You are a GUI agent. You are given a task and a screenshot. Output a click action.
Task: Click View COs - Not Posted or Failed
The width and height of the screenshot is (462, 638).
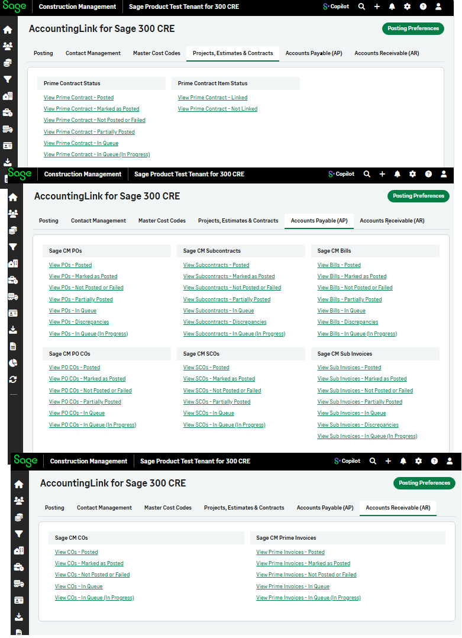click(92, 575)
